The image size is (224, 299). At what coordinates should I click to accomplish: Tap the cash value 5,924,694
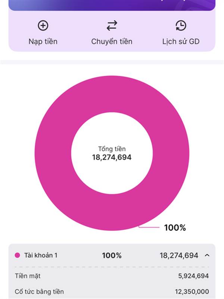point(193,276)
